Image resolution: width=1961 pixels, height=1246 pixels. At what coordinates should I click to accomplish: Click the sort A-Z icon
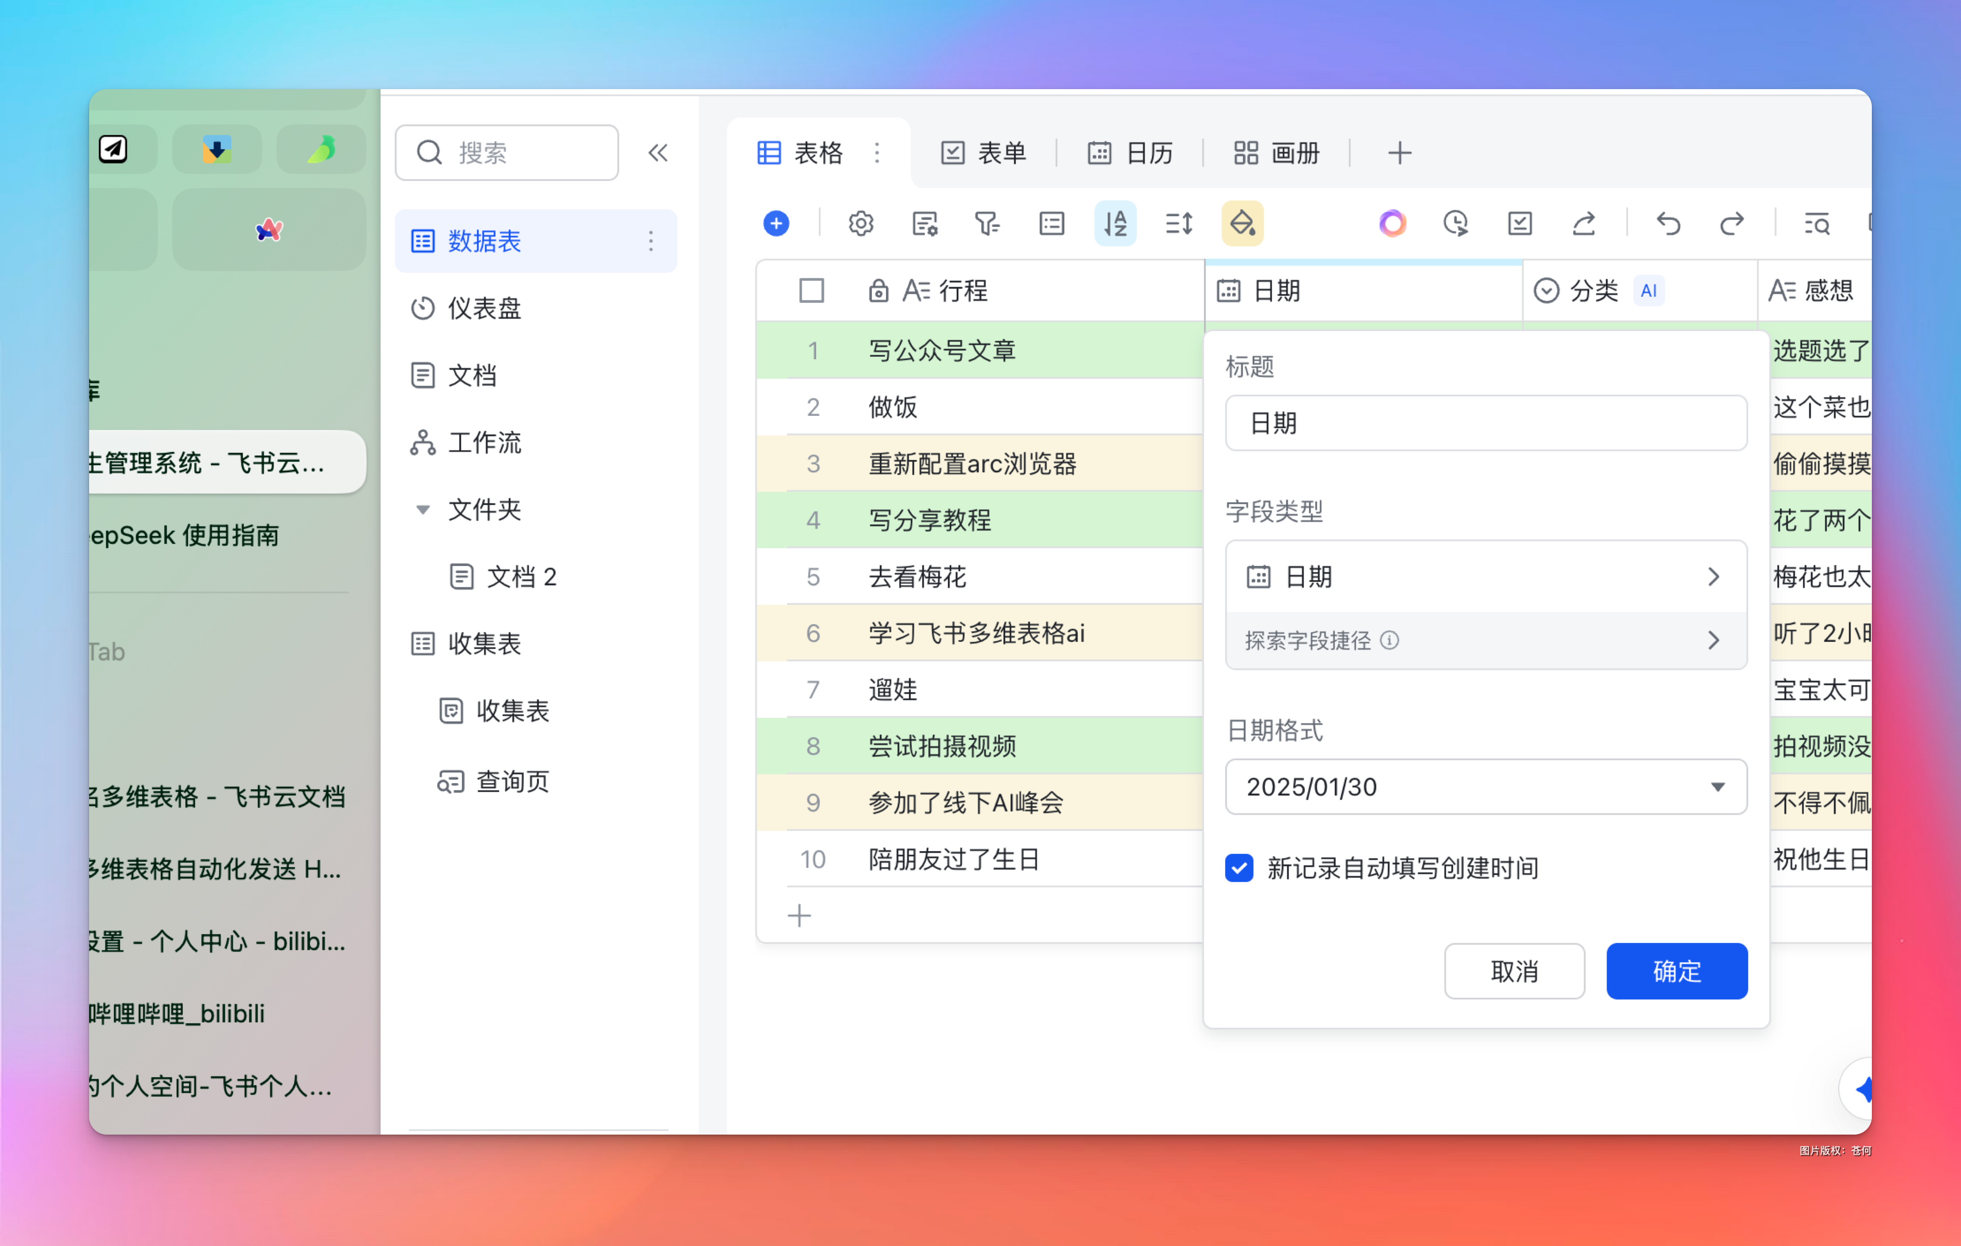tap(1115, 223)
